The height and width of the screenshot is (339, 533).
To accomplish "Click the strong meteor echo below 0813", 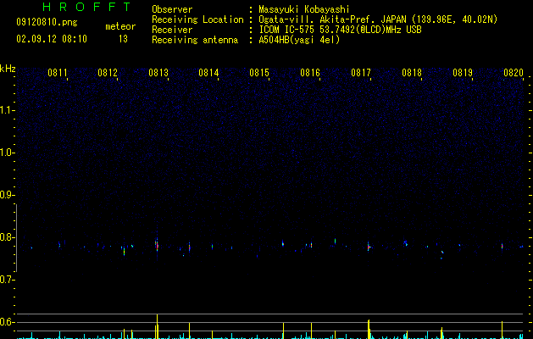I will [x=157, y=245].
